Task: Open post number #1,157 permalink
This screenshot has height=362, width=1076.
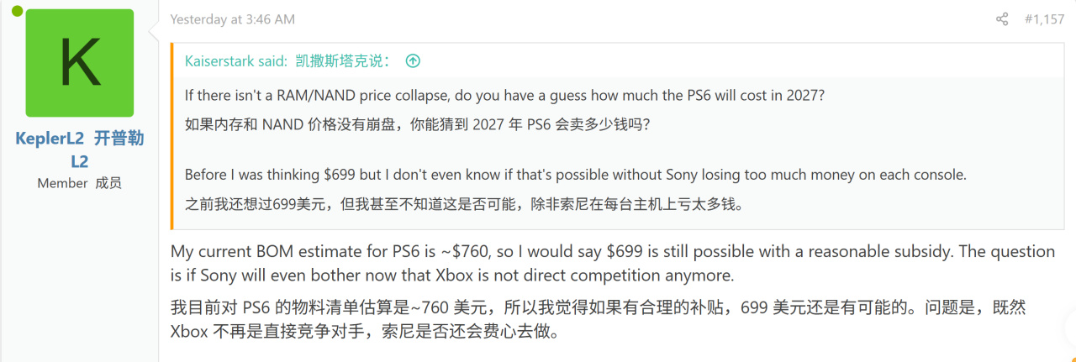Action: (1044, 19)
